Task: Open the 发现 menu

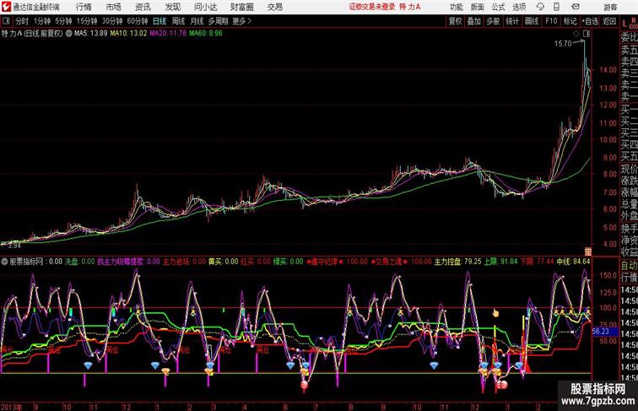Action: click(x=172, y=7)
